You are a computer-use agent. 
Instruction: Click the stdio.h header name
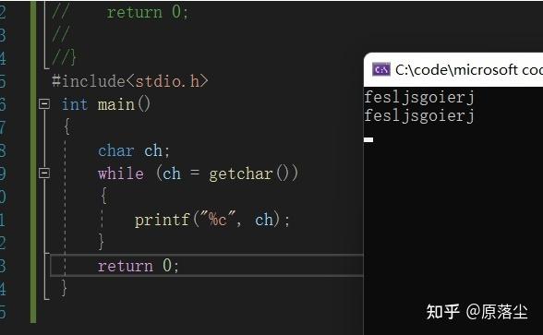pyautogui.click(x=167, y=81)
